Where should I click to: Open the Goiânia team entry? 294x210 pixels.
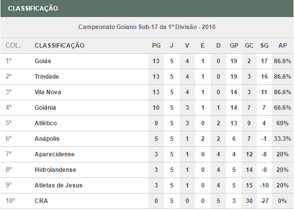[x=45, y=108]
